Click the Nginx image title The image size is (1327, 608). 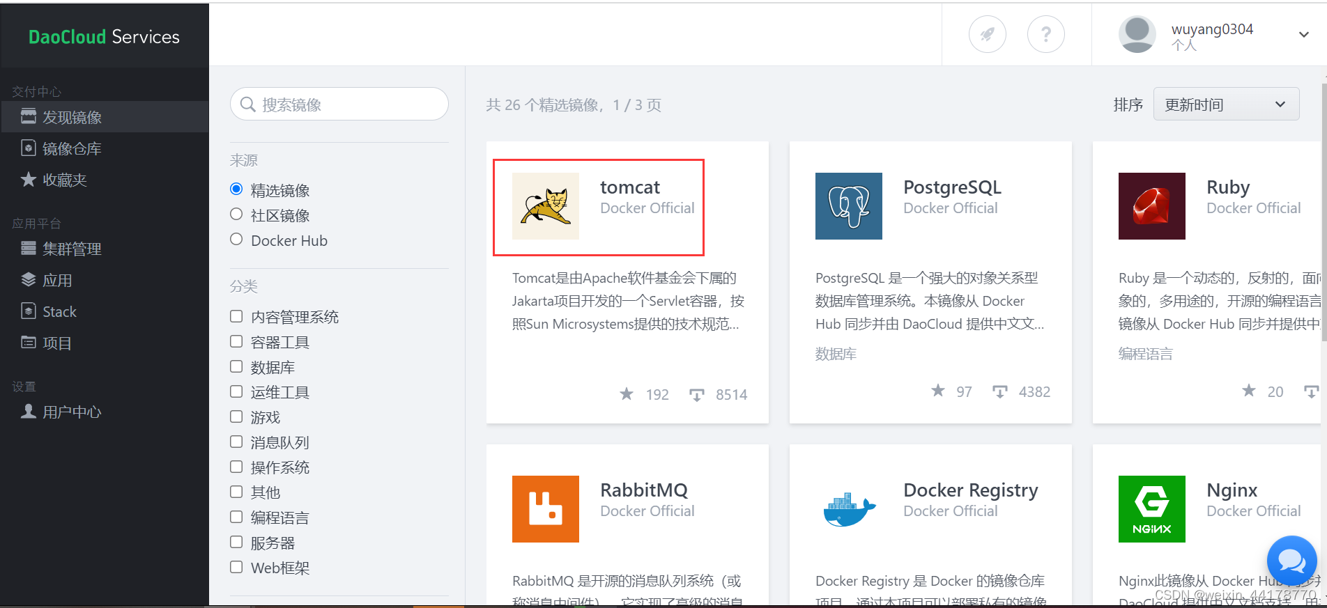point(1232,490)
